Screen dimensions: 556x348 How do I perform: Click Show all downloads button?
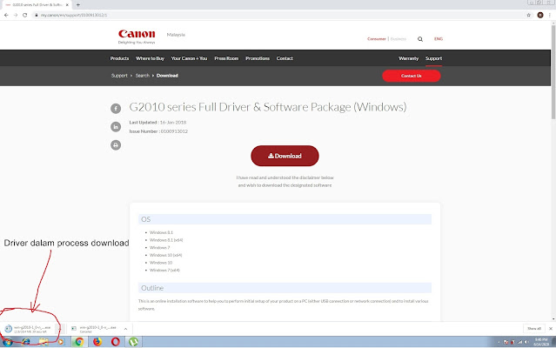534,329
